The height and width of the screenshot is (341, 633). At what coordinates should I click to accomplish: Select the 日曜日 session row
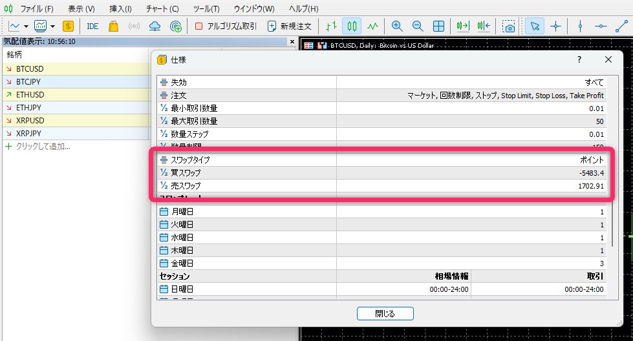[x=382, y=289]
